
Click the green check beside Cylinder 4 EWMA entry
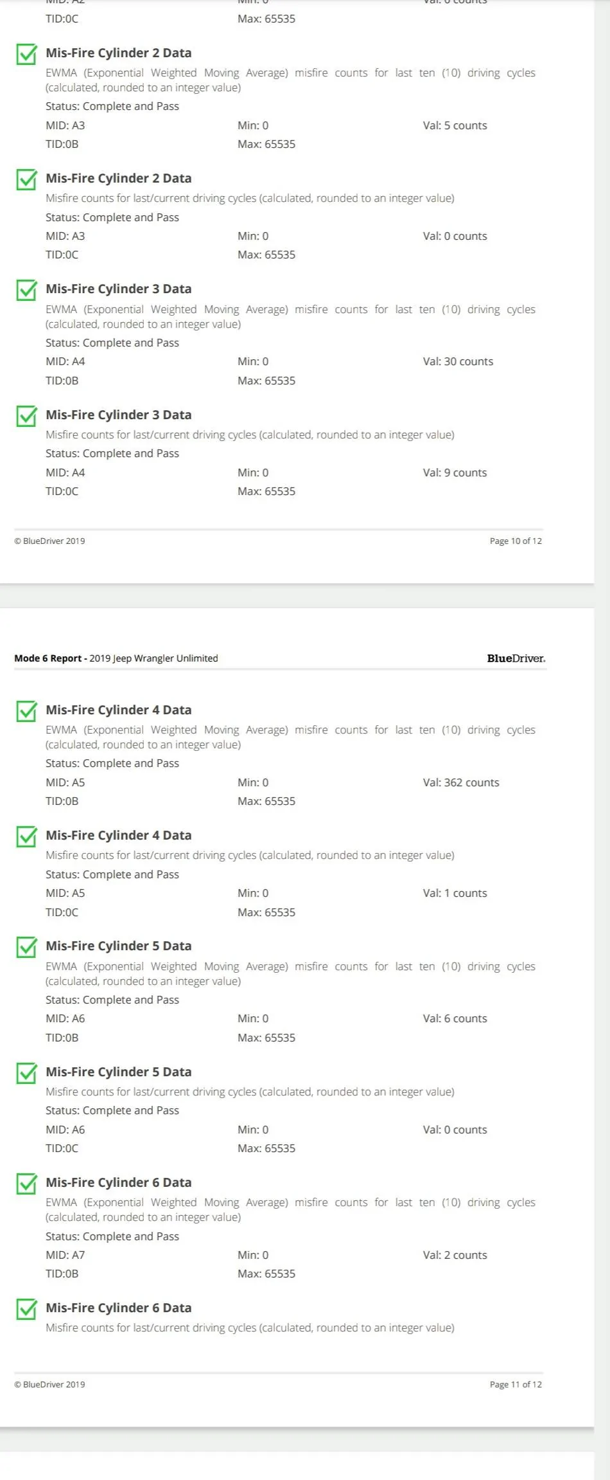click(x=26, y=711)
